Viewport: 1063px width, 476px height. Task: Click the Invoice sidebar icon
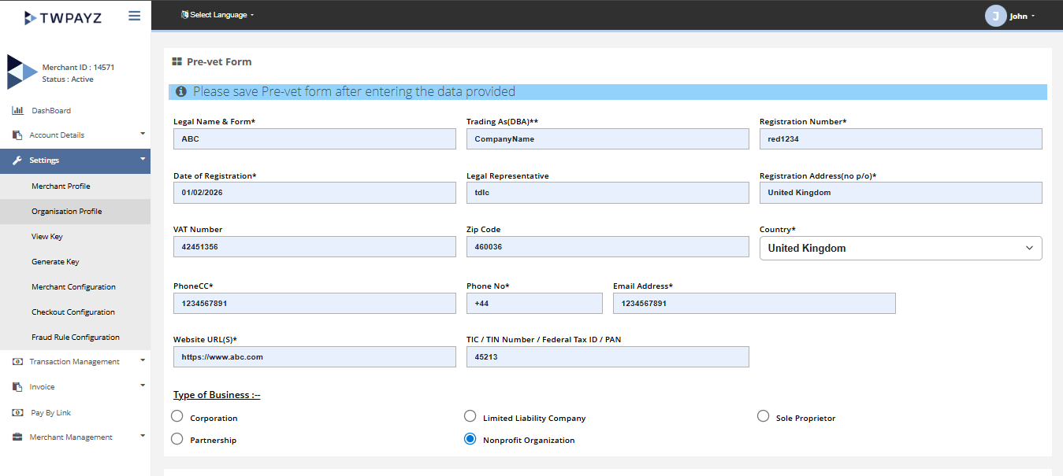point(17,387)
